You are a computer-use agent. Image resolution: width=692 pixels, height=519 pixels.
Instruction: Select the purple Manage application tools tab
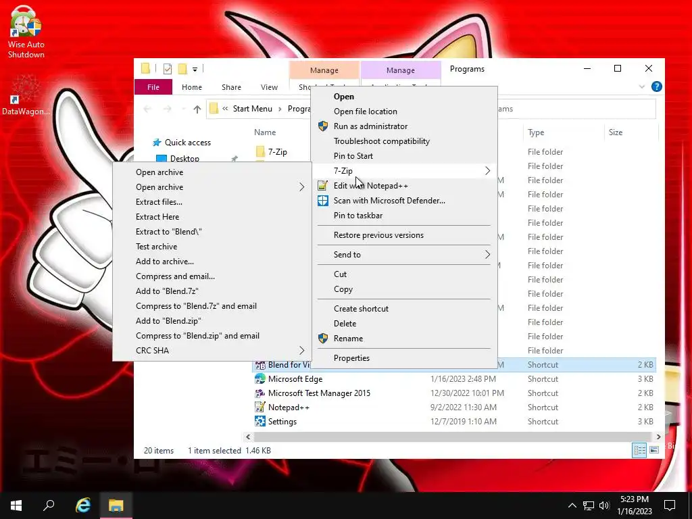tap(400, 70)
